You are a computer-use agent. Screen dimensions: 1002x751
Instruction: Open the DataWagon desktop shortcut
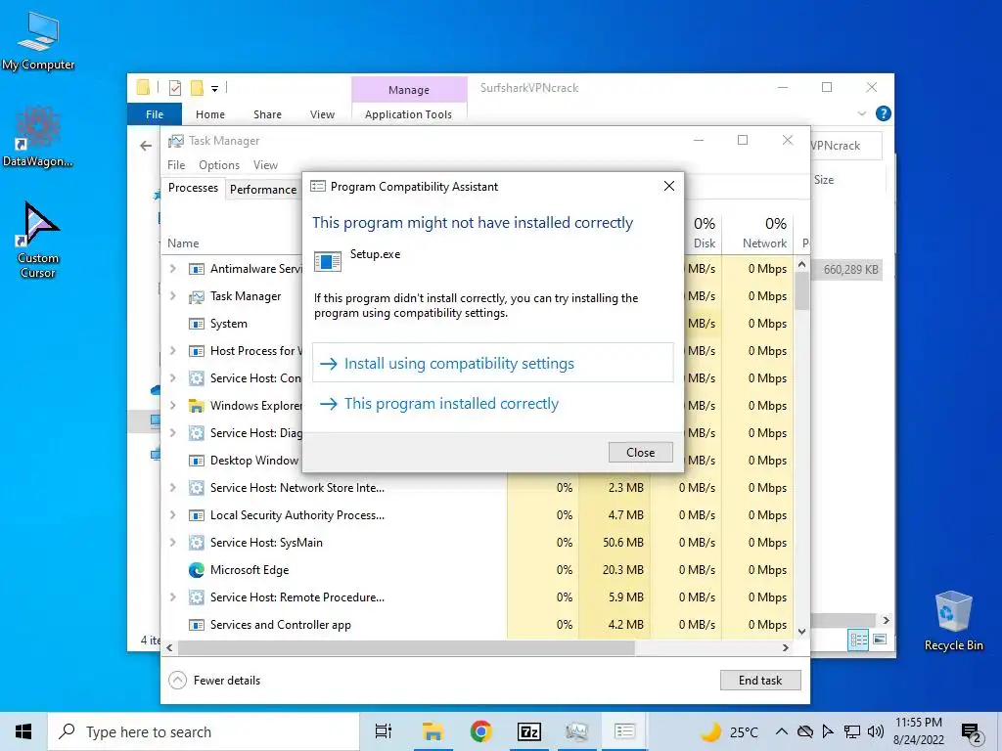[38, 137]
